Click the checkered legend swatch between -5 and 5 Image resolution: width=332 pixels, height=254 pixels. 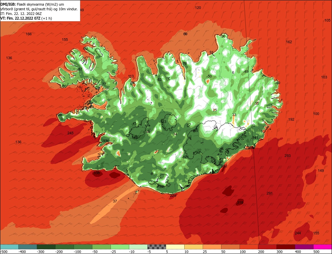[x=157, y=247]
